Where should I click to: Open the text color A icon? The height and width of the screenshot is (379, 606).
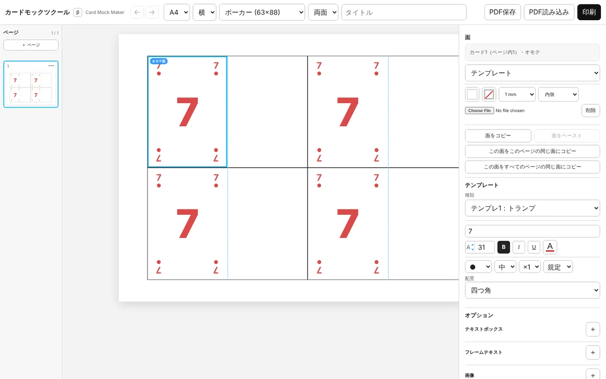click(x=550, y=247)
